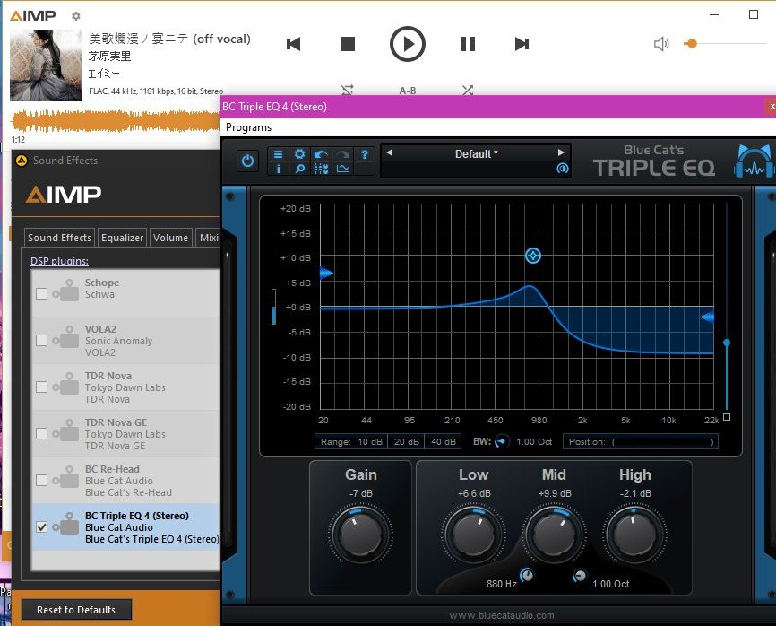Skip to next track in AIMP
The height and width of the screenshot is (626, 776).
click(522, 44)
